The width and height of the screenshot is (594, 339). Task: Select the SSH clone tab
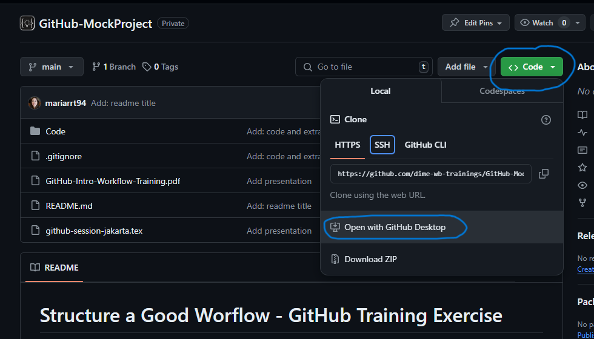382,145
